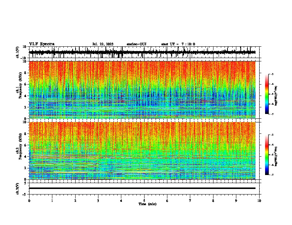Click the ch.1 spectrogram color scale bar
The height and width of the screenshot is (225, 292).
(267, 94)
